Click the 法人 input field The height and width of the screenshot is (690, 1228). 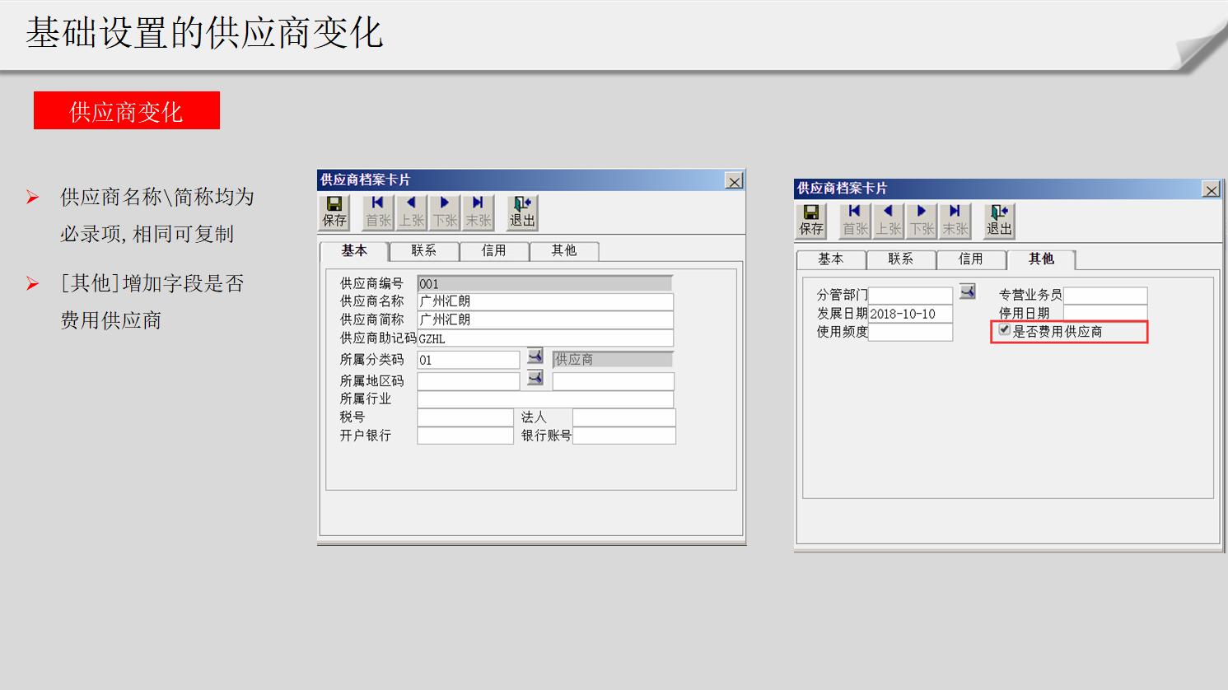coord(624,417)
